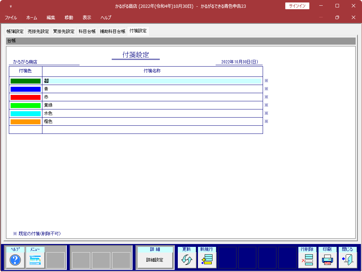
Task: Click the 台帳 section header bar
Action: coord(181,41)
